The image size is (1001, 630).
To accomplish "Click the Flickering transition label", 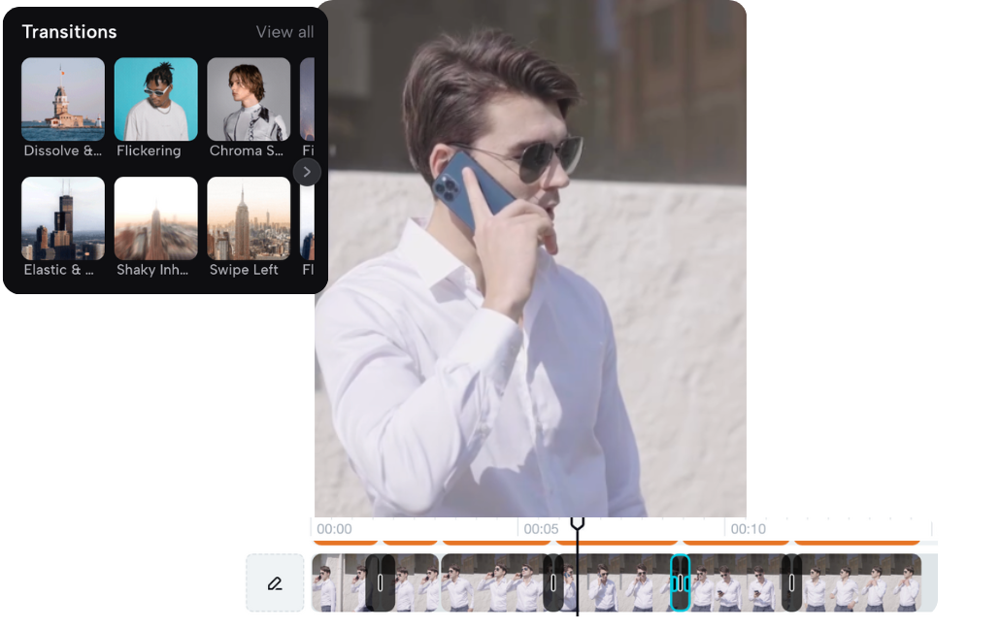I will tap(149, 150).
